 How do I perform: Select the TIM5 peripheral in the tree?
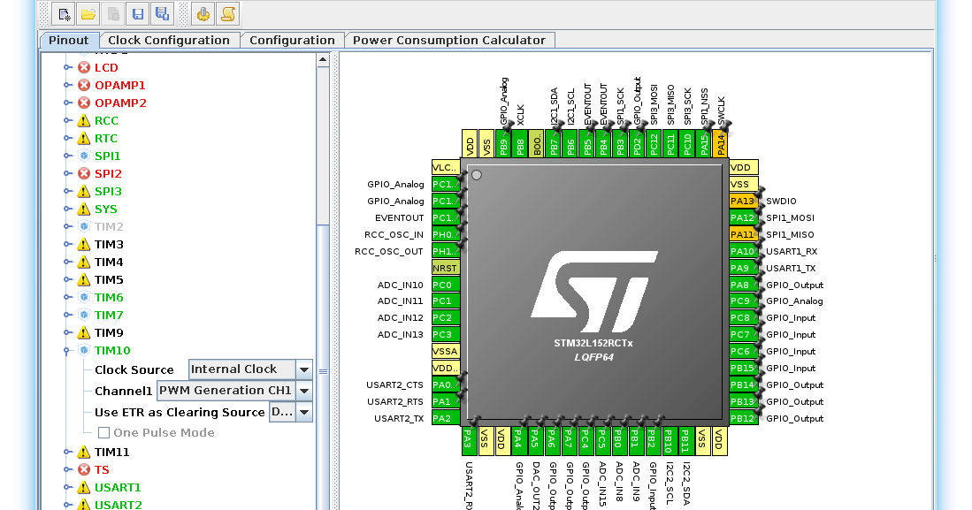109,279
